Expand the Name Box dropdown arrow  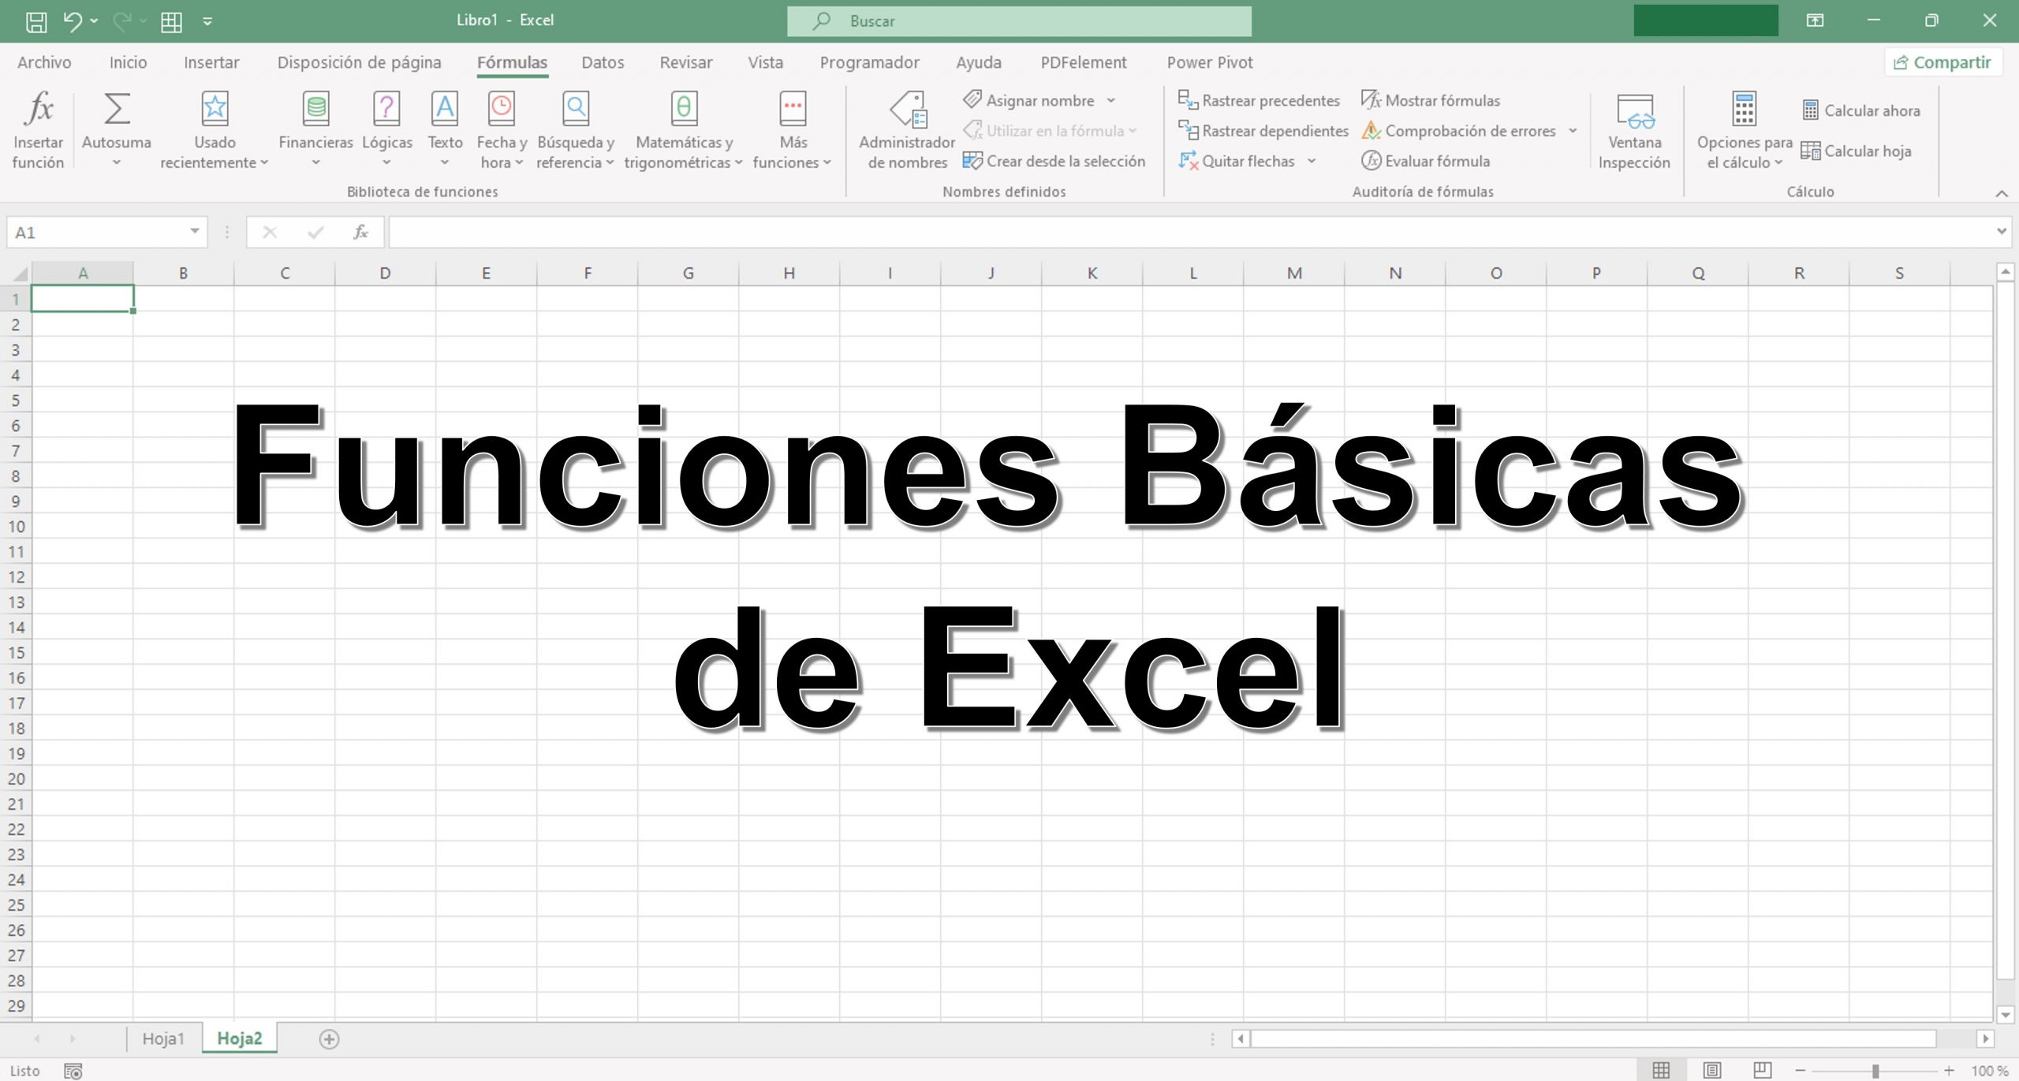click(x=194, y=232)
